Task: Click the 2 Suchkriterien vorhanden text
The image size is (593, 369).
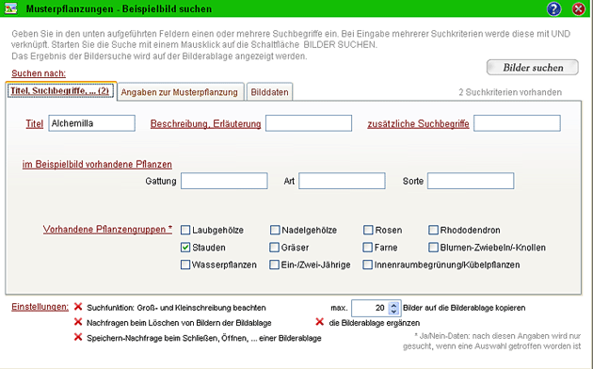Action: coord(510,92)
